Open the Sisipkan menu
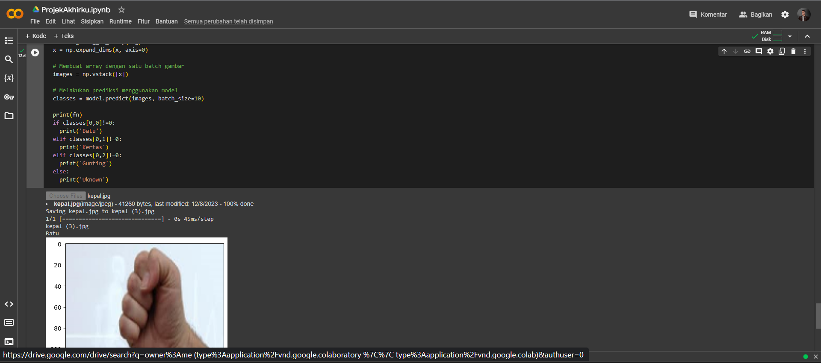Viewport: 821px width, 363px height. click(92, 21)
